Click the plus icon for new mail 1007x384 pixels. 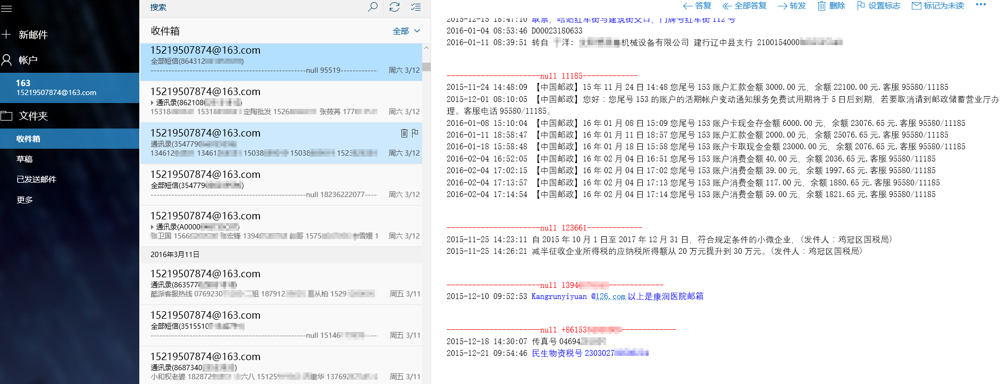click(6, 35)
